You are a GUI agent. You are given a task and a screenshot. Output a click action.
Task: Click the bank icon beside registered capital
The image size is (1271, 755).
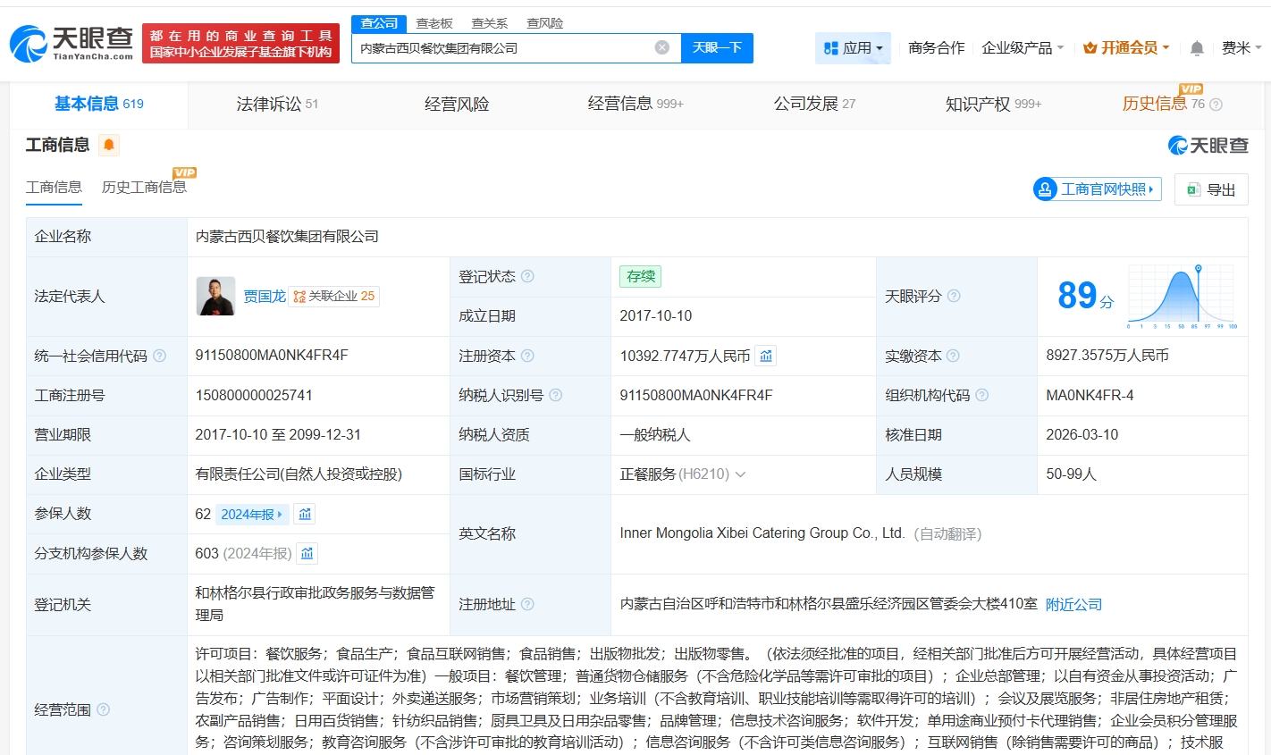click(765, 355)
